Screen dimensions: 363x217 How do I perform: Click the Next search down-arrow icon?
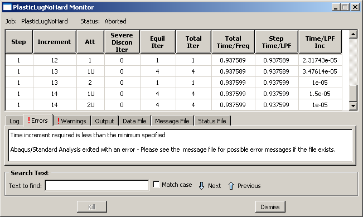201,186
